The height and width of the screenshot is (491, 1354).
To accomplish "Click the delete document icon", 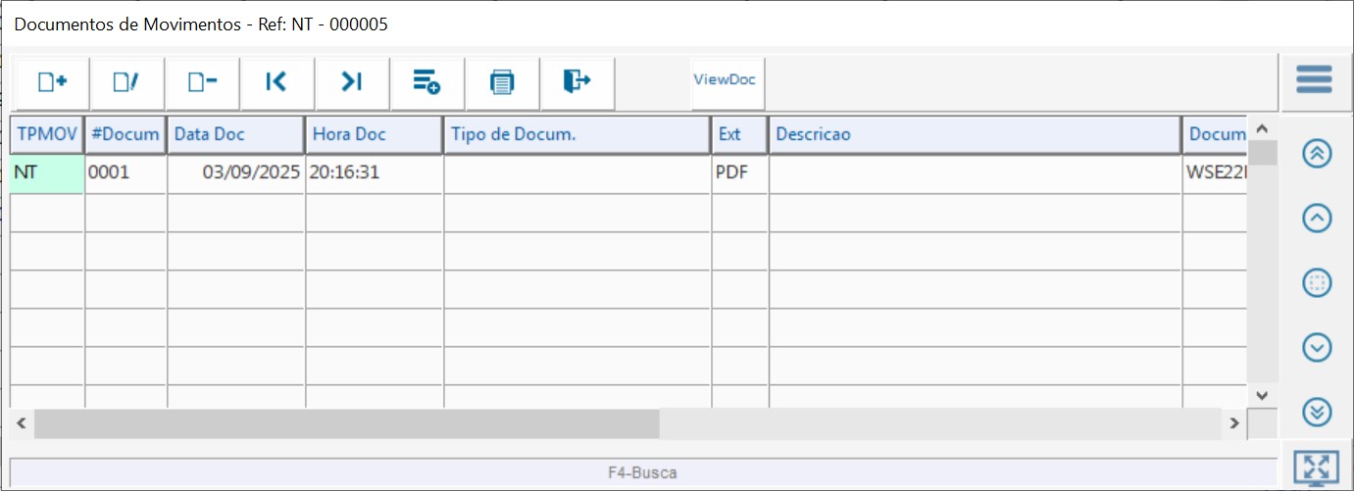I will [x=202, y=83].
